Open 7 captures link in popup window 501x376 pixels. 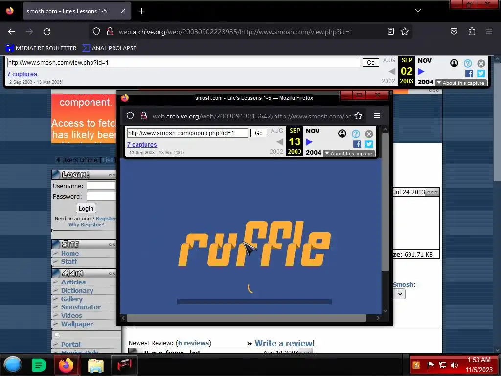pos(142,145)
